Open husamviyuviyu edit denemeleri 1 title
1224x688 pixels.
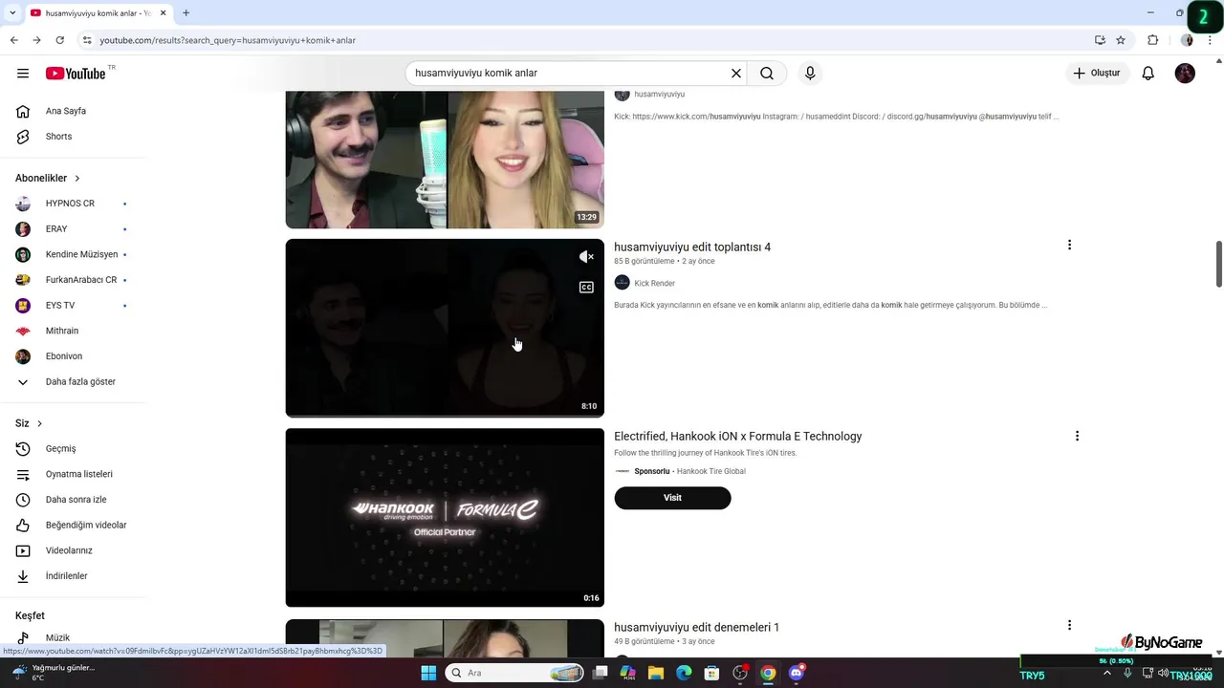[x=696, y=627]
